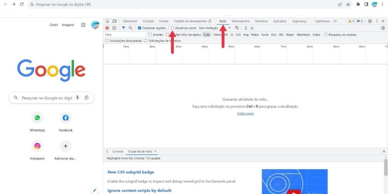Open DevTools three-dot customize menu

[377, 21]
